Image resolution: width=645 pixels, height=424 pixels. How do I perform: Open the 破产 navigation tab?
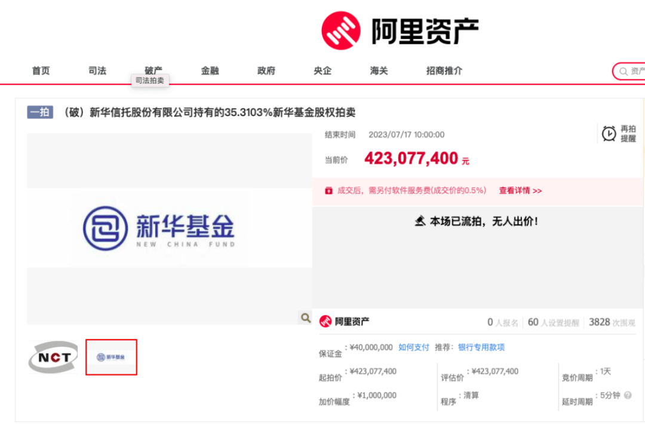pos(153,70)
